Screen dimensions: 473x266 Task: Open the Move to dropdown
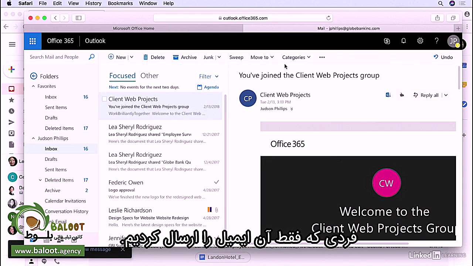pos(262,57)
